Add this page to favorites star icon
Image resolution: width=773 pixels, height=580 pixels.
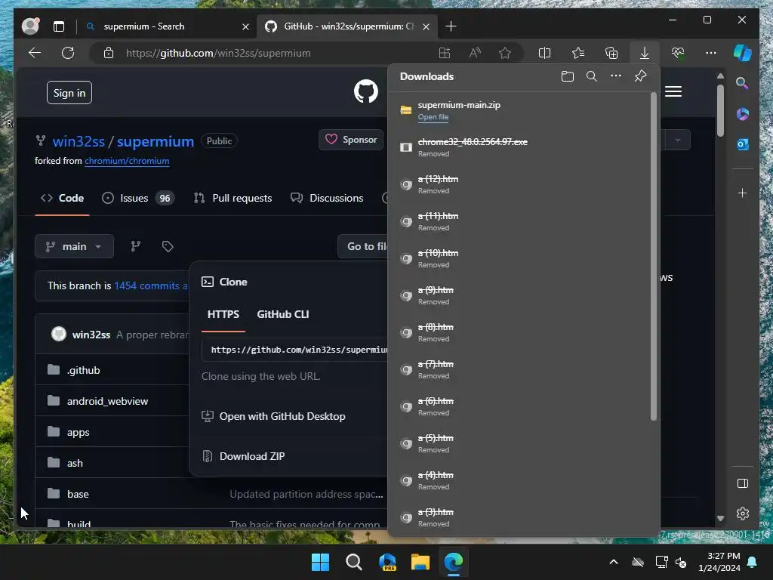[x=505, y=53]
